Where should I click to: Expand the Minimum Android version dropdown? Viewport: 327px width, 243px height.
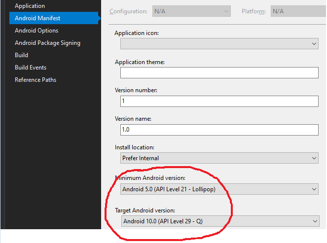click(x=219, y=189)
